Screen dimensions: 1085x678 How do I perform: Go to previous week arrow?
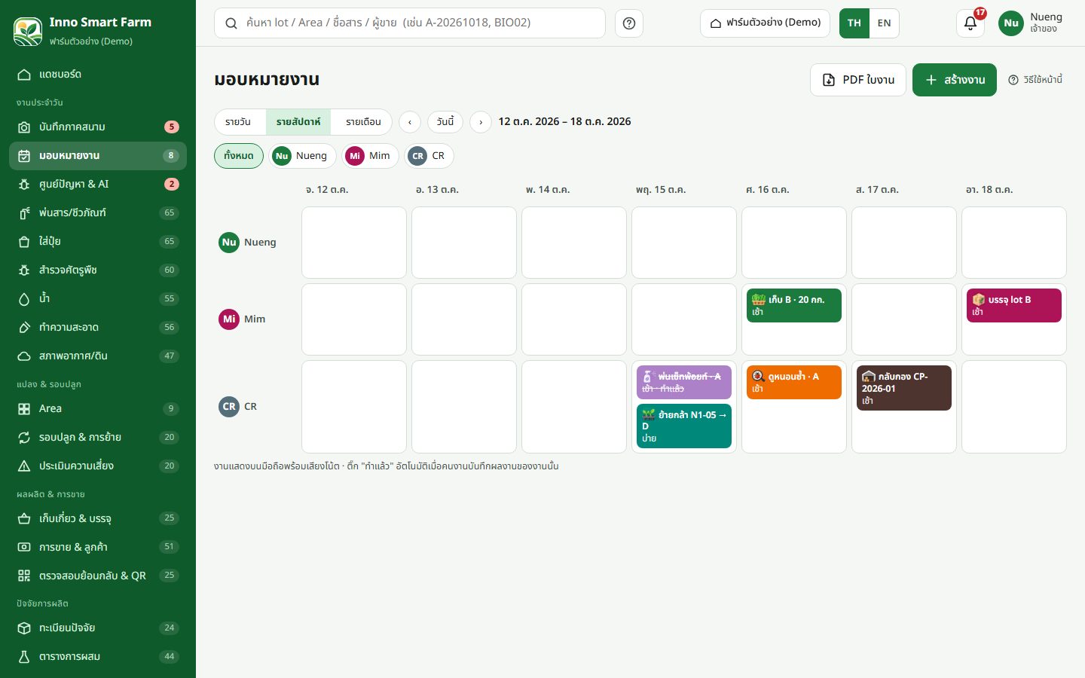coord(410,122)
